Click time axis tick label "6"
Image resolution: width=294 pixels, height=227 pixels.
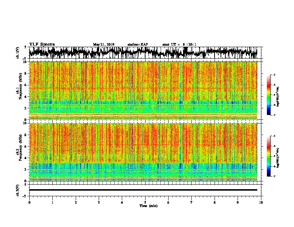coord(169,203)
